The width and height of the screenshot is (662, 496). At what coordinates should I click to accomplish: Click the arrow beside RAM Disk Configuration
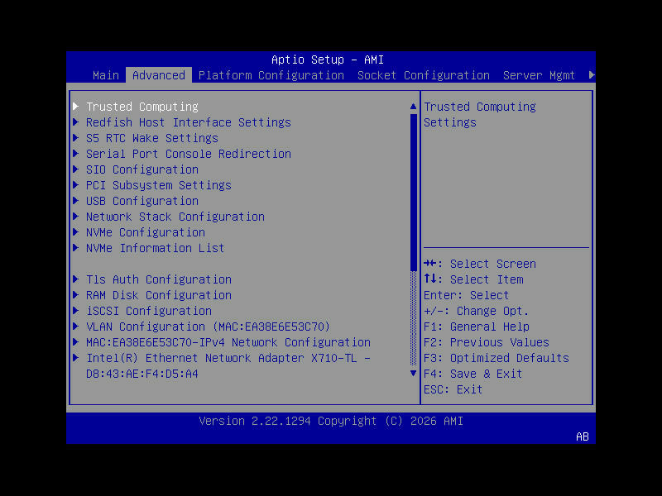[76, 295]
